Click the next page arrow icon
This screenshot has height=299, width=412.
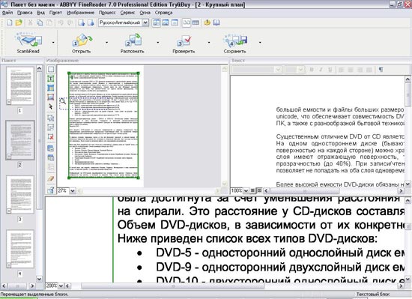click(91, 22)
